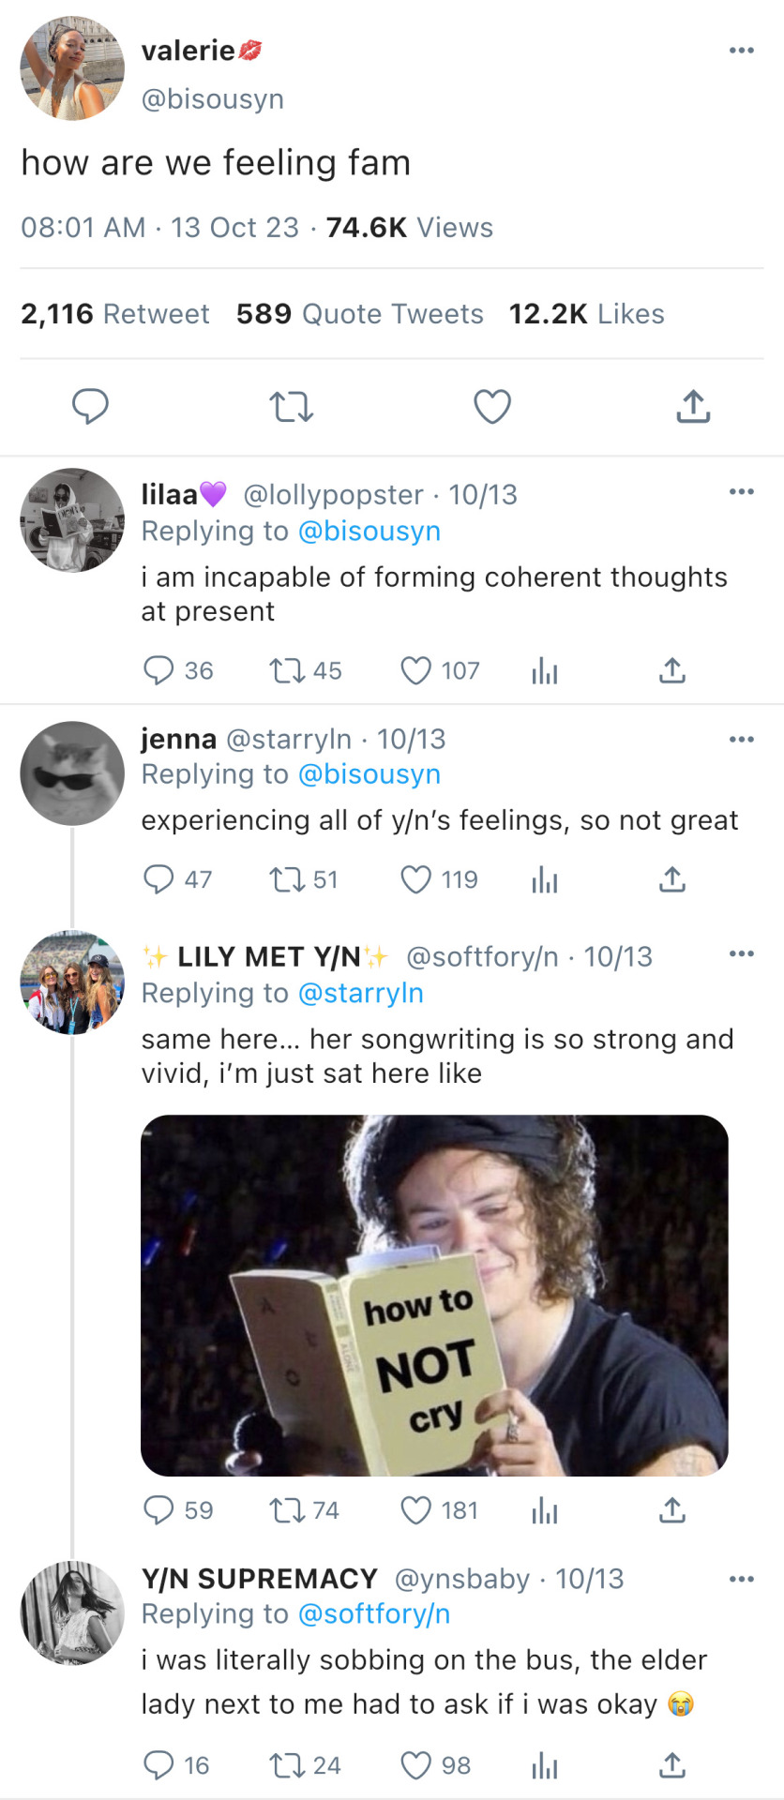Image resolution: width=784 pixels, height=1800 pixels.
Task: View the 12.2K Likes list
Action: [x=586, y=314]
